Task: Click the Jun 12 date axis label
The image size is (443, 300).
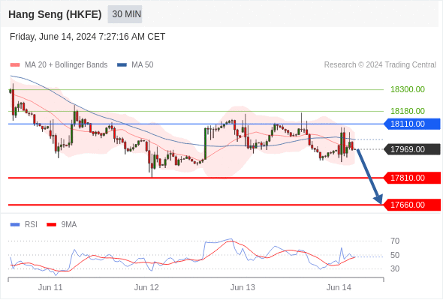Action: pos(146,287)
